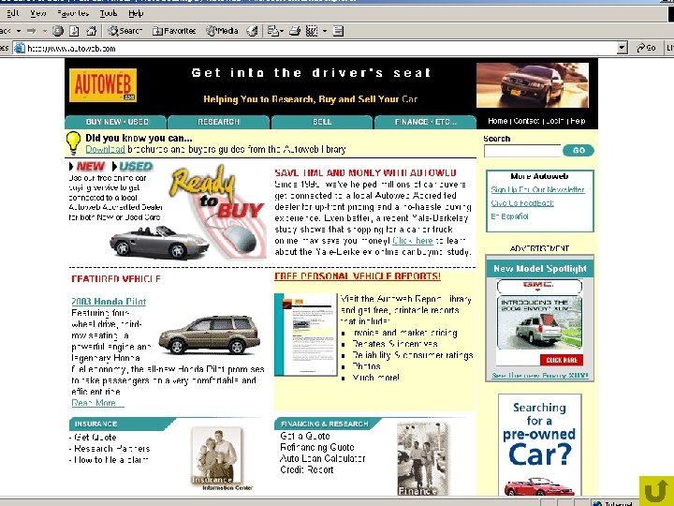Click the Honda Pilot SUV image
This screenshot has height=506, width=674.
point(210,335)
